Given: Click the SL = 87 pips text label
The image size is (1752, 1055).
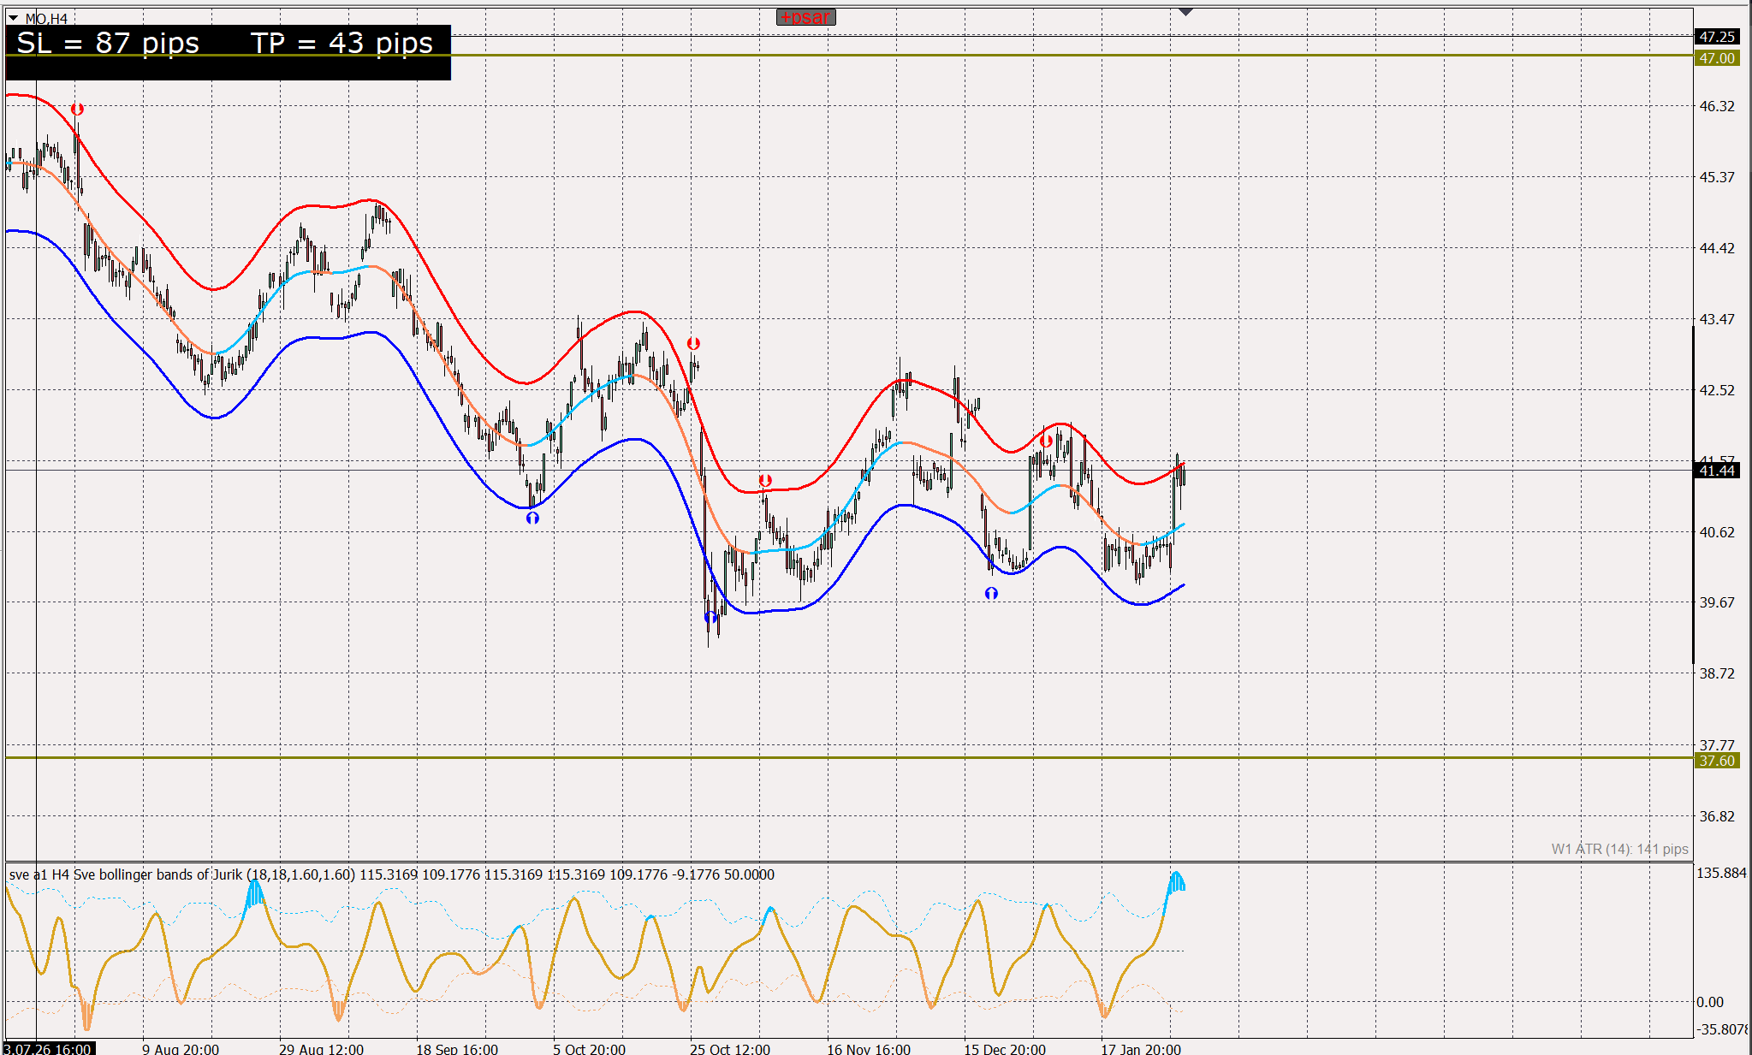Looking at the screenshot, I should tap(108, 44).
